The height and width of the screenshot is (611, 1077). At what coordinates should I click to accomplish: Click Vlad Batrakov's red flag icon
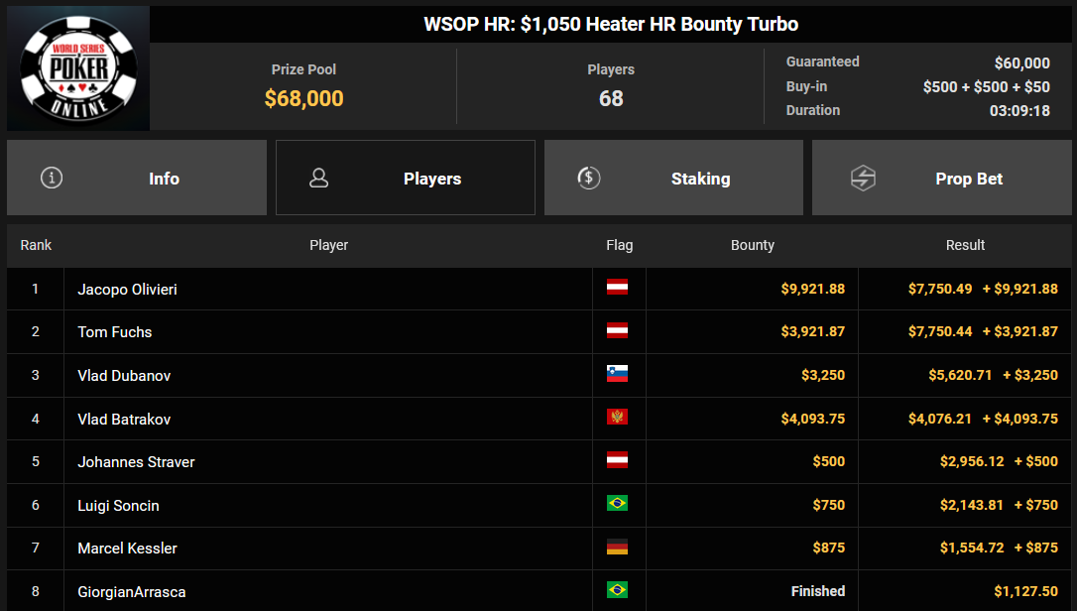[617, 418]
